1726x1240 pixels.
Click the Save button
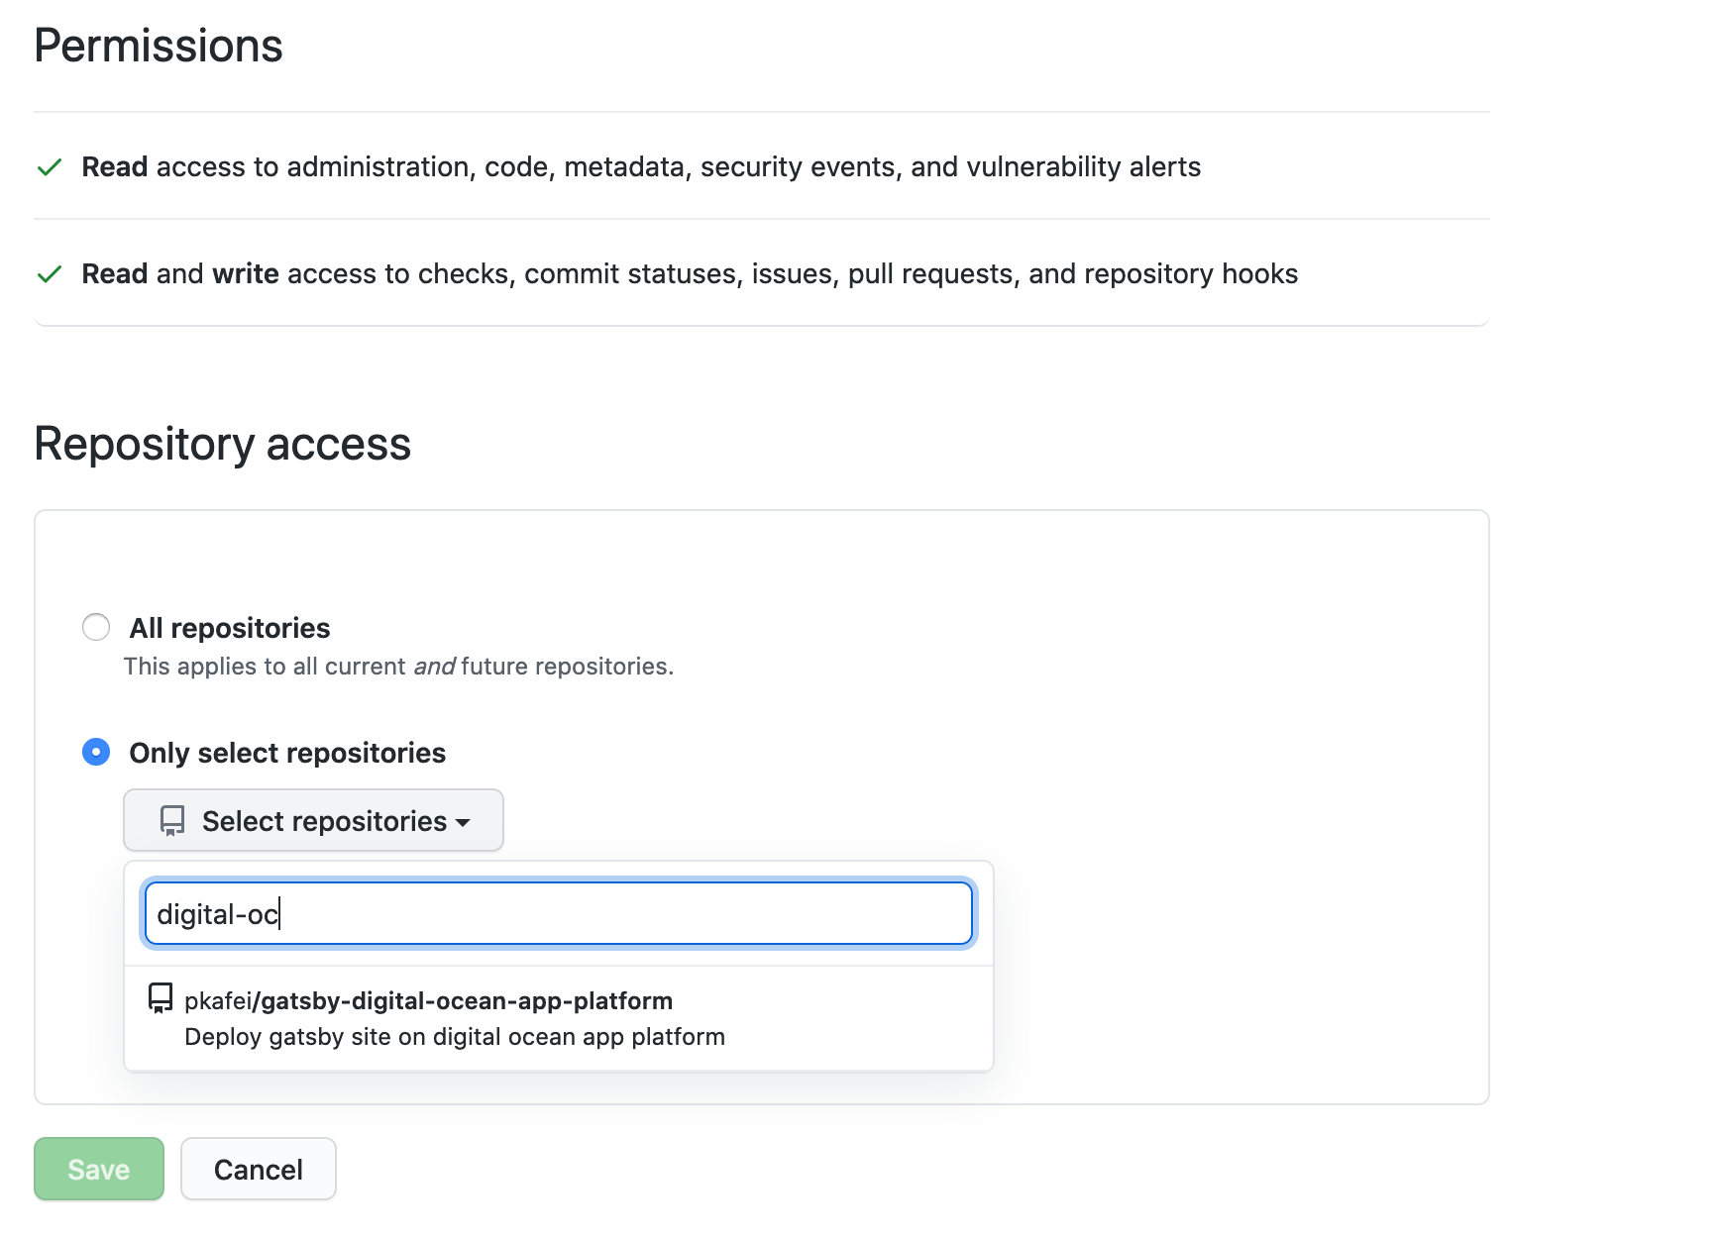[x=99, y=1169]
